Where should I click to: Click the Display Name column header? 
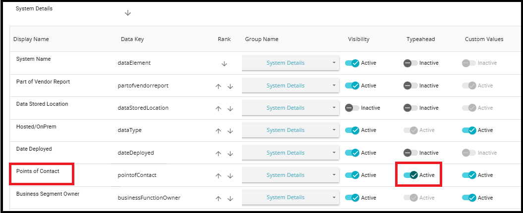[x=31, y=40]
